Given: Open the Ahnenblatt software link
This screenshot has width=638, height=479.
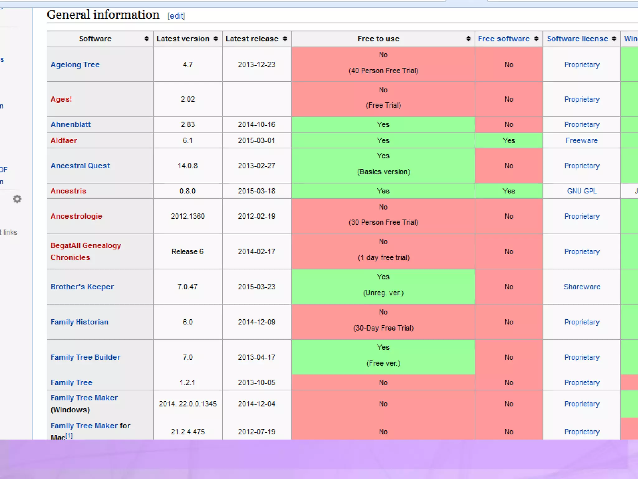Looking at the screenshot, I should [x=71, y=124].
